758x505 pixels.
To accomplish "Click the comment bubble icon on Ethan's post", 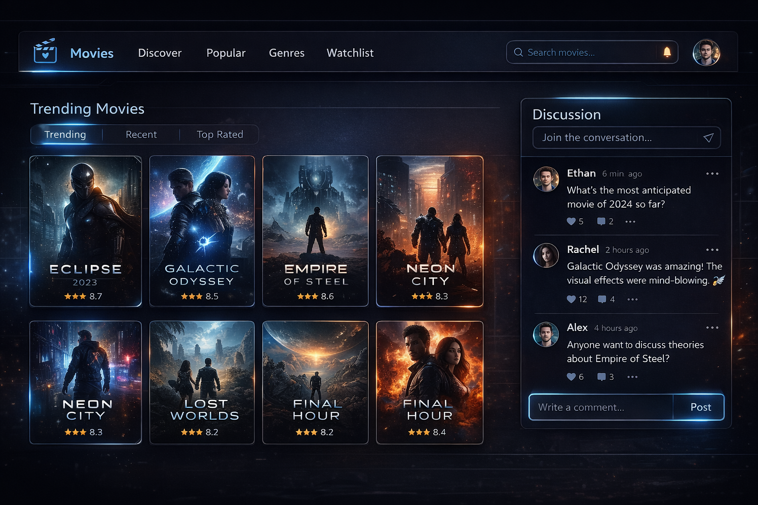I will 602,221.
